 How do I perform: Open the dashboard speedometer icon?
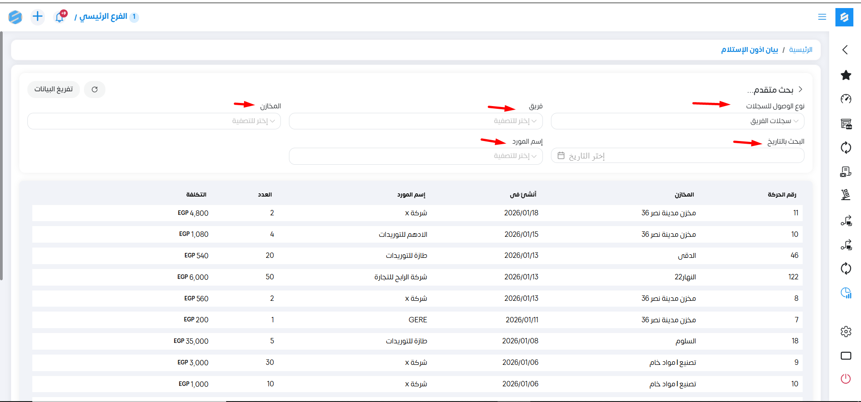click(846, 99)
